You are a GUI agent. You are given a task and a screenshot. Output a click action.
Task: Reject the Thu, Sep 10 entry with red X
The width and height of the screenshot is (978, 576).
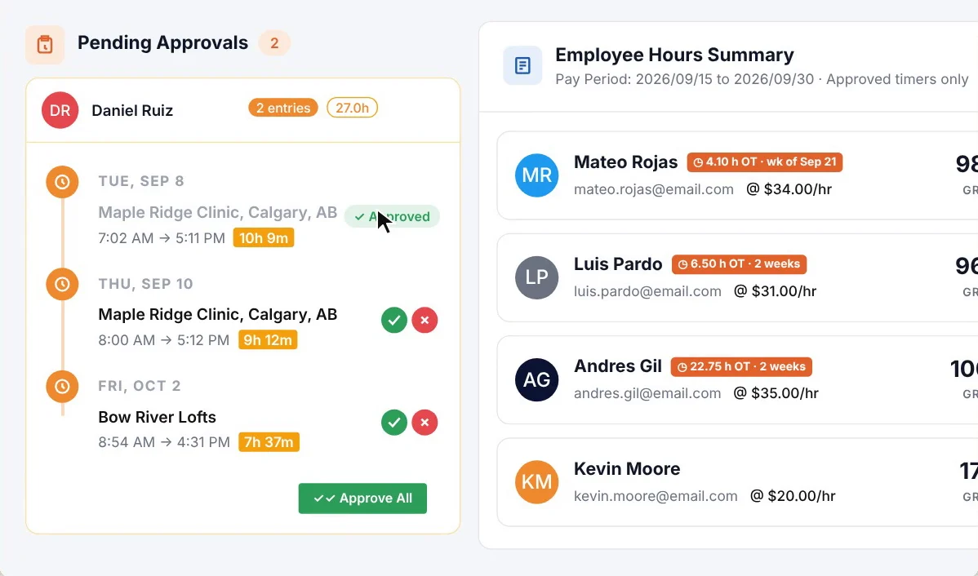click(x=425, y=321)
